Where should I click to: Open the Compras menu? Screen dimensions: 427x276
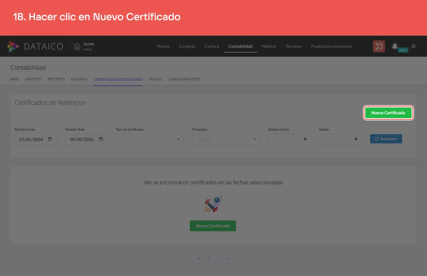[x=187, y=46]
